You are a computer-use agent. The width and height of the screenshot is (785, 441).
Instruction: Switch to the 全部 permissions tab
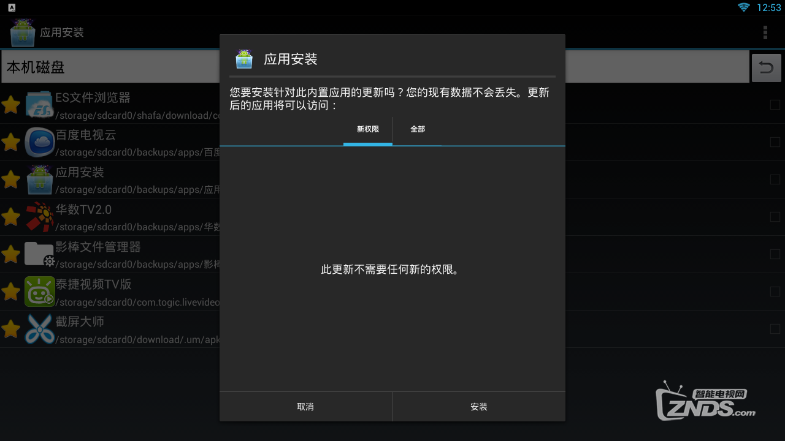coord(418,129)
